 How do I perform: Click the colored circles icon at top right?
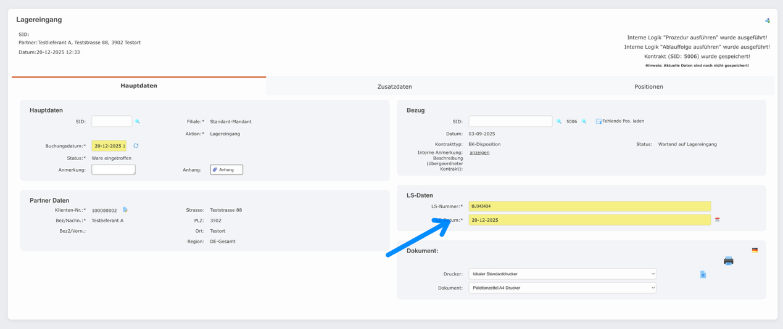(x=768, y=20)
